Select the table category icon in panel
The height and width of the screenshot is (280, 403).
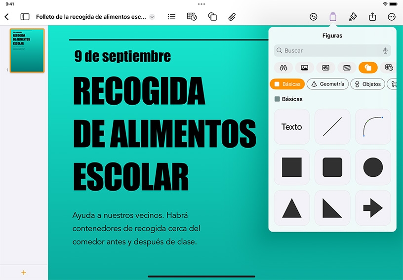pos(389,68)
